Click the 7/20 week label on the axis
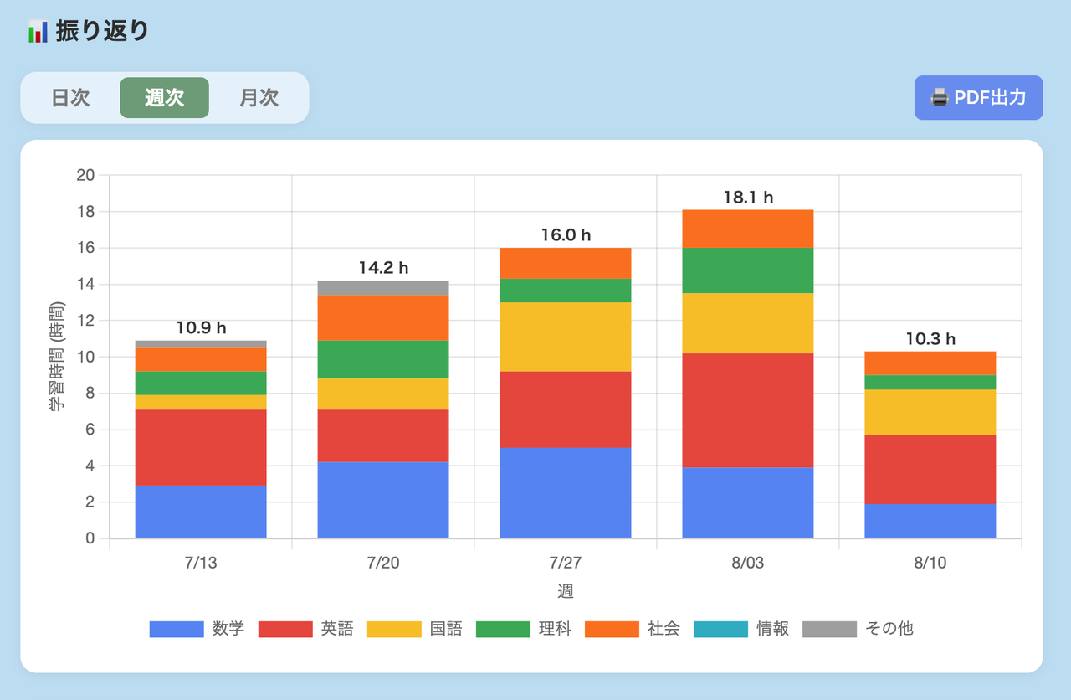Screen dimensions: 1071x700 pos(383,563)
